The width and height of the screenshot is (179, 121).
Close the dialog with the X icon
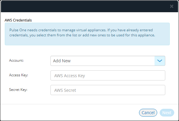tap(172, 6)
